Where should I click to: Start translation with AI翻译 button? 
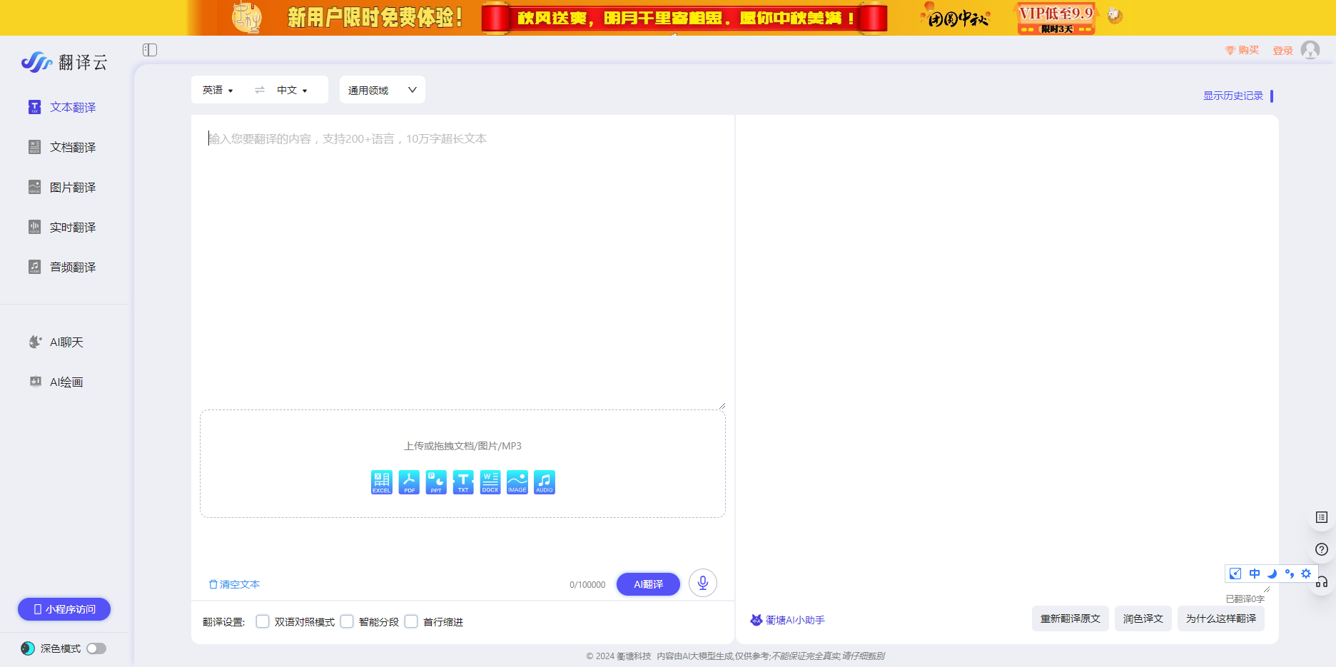tap(648, 584)
